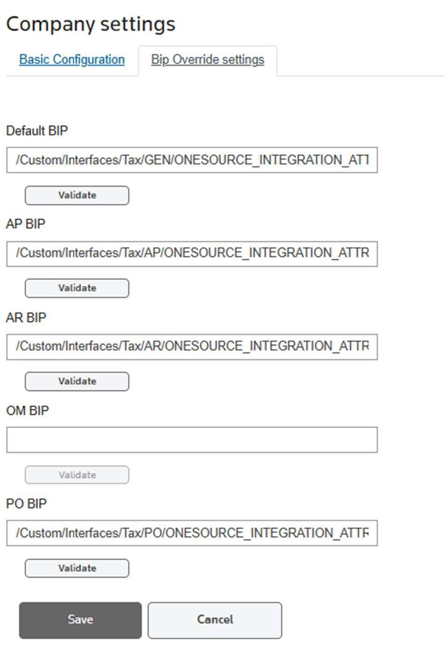Click the AP BIP label text

(x=26, y=224)
